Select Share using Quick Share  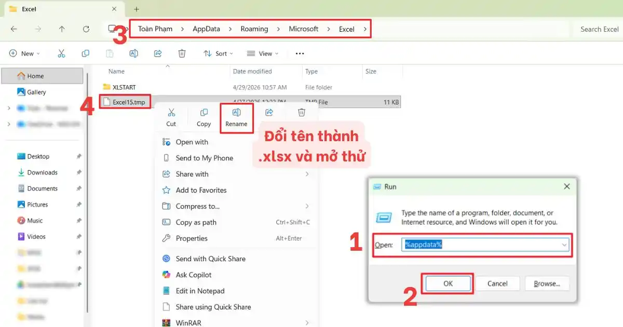point(236,307)
